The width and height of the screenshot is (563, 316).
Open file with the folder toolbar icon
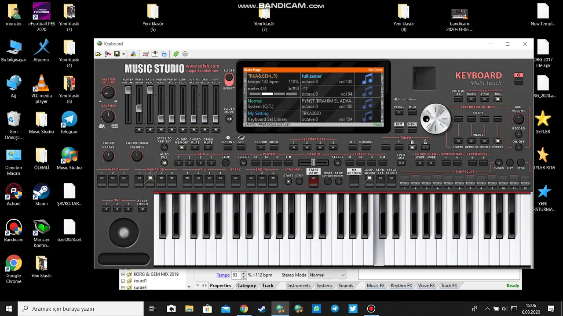pyautogui.click(x=99, y=54)
